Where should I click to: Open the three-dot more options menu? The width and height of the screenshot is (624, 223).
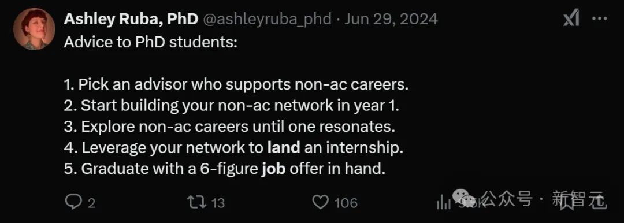600,18
